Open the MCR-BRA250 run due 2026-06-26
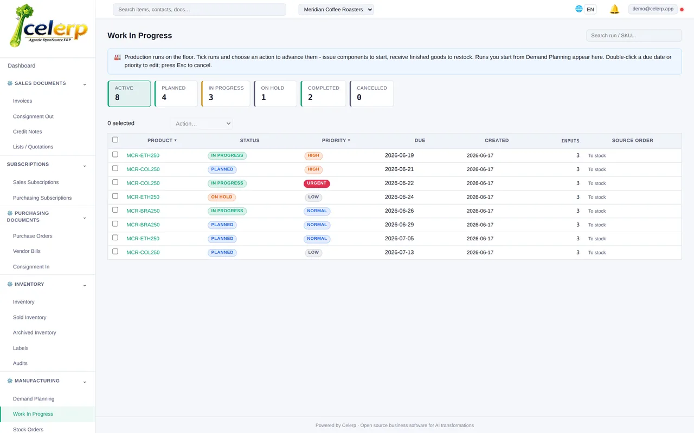This screenshot has height=433, width=694. click(143, 211)
